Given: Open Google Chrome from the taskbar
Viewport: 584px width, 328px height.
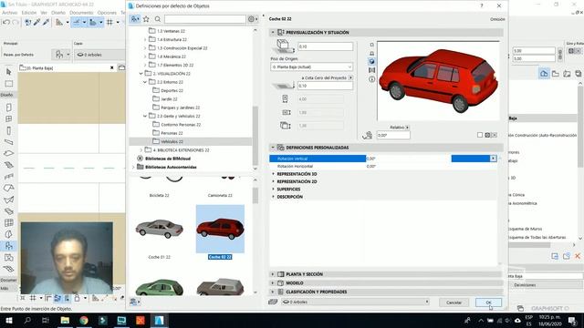Looking at the screenshot, I should coord(84,320).
